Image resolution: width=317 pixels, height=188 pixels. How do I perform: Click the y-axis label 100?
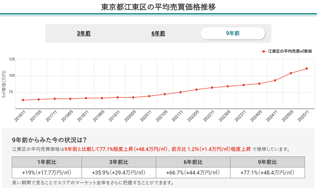(x=12, y=76)
